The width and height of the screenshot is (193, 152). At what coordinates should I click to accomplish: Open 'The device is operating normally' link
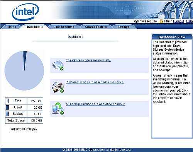(x=88, y=60)
